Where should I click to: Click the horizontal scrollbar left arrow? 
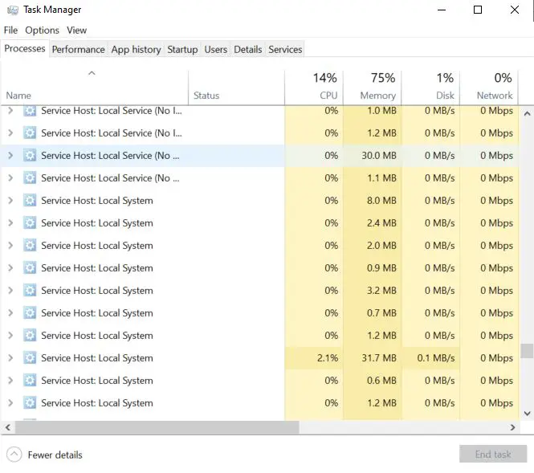point(8,427)
